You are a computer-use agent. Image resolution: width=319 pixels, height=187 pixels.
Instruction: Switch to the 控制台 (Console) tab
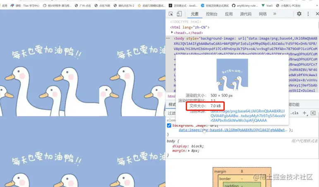tap(211, 14)
